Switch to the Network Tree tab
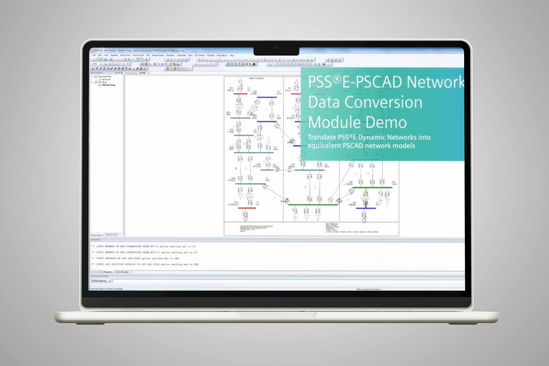The height and width of the screenshot is (366, 549). coord(111,235)
